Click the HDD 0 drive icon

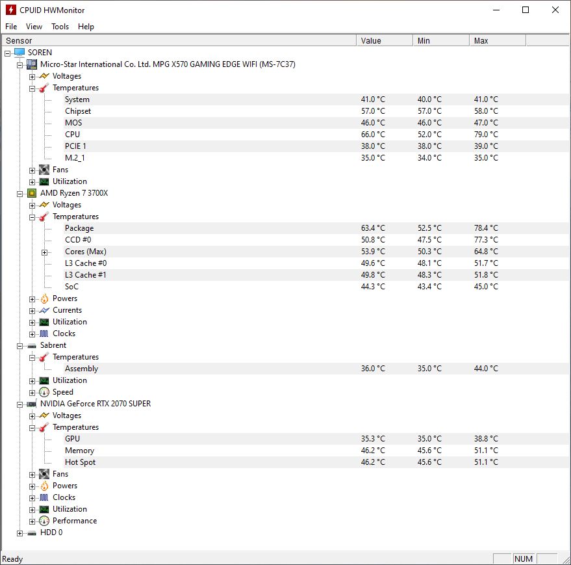[x=32, y=533]
